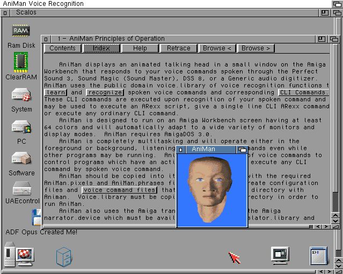
Task: Follow the 'recognize' link
Action: pos(105,92)
